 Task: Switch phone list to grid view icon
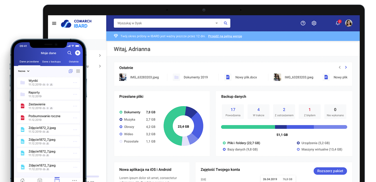click(x=78, y=71)
